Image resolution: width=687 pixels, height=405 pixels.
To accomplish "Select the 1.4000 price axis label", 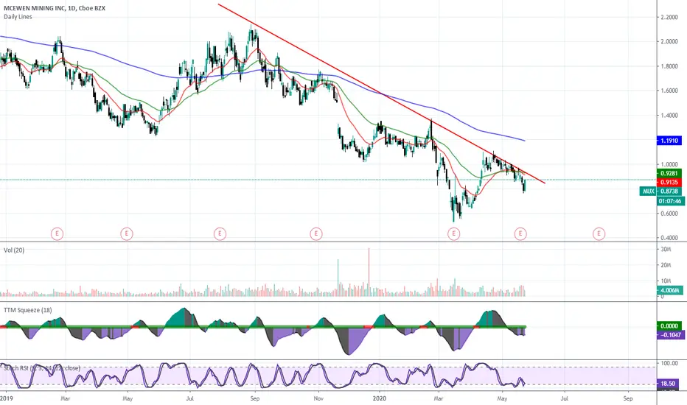I will click(669, 116).
